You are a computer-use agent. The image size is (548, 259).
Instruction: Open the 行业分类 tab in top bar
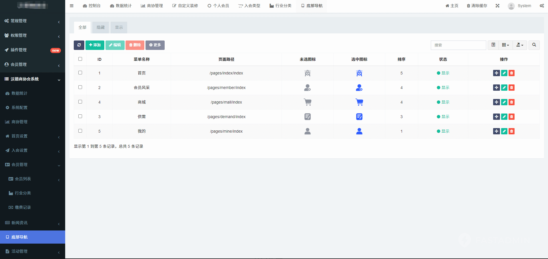coord(280,6)
